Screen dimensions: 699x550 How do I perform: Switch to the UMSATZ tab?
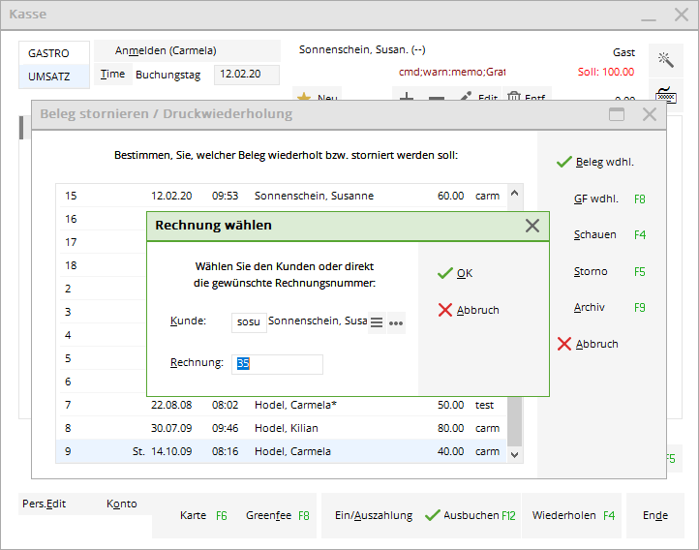click(x=49, y=76)
